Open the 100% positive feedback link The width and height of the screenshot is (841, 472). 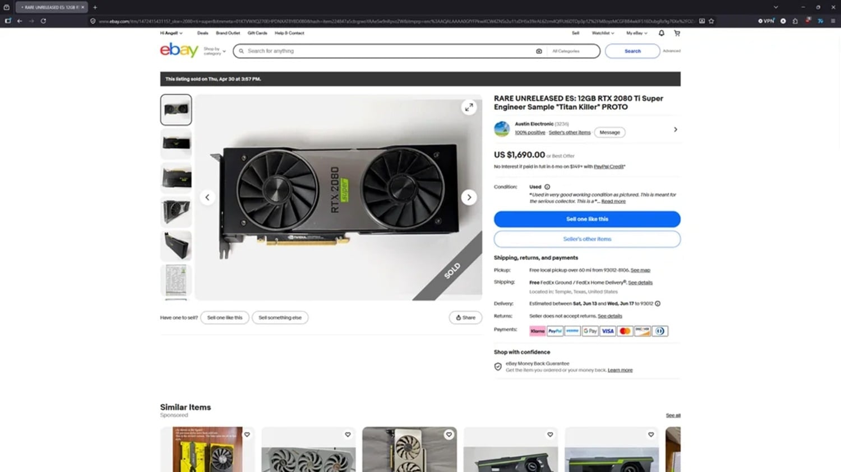(530, 133)
